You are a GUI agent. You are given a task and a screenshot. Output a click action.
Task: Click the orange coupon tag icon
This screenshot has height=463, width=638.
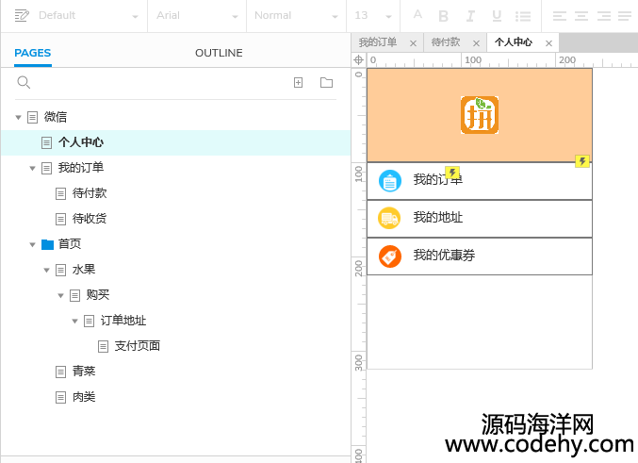390,256
